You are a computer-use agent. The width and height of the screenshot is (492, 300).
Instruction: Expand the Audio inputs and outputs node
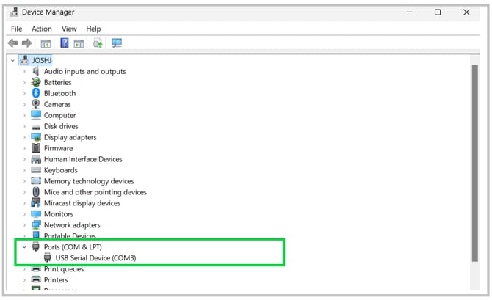tap(24, 71)
